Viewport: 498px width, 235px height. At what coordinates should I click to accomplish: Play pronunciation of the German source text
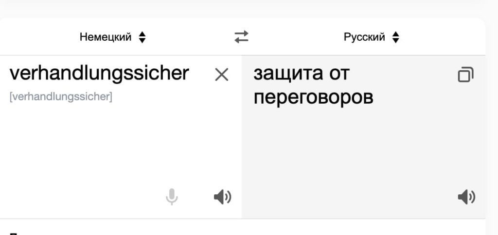(222, 197)
